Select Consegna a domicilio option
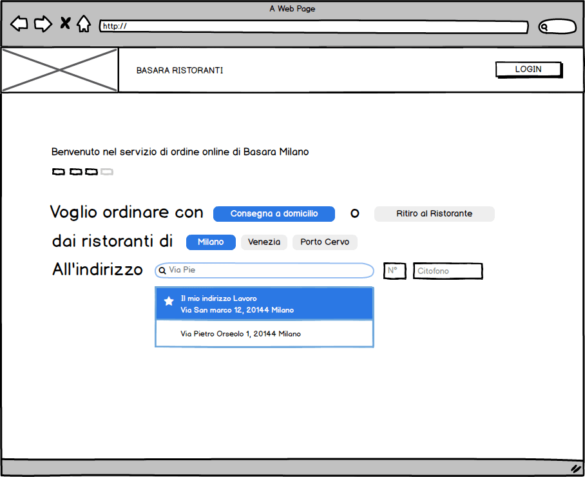The image size is (585, 477). click(x=274, y=214)
